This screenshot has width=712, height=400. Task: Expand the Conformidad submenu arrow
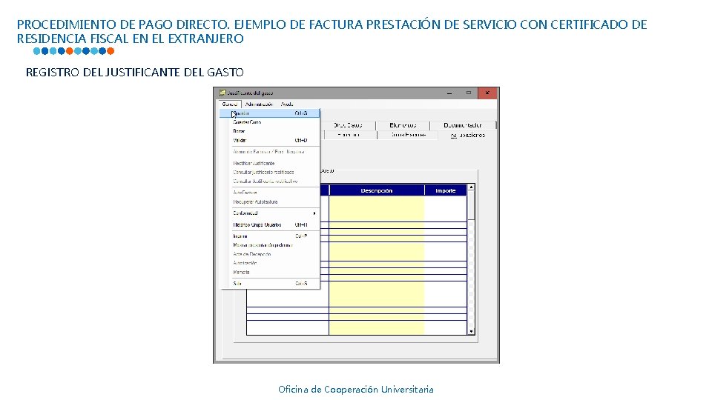point(314,213)
